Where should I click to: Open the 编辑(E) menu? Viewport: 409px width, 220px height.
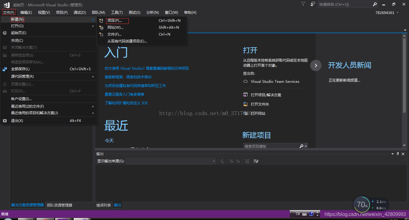pyautogui.click(x=26, y=12)
